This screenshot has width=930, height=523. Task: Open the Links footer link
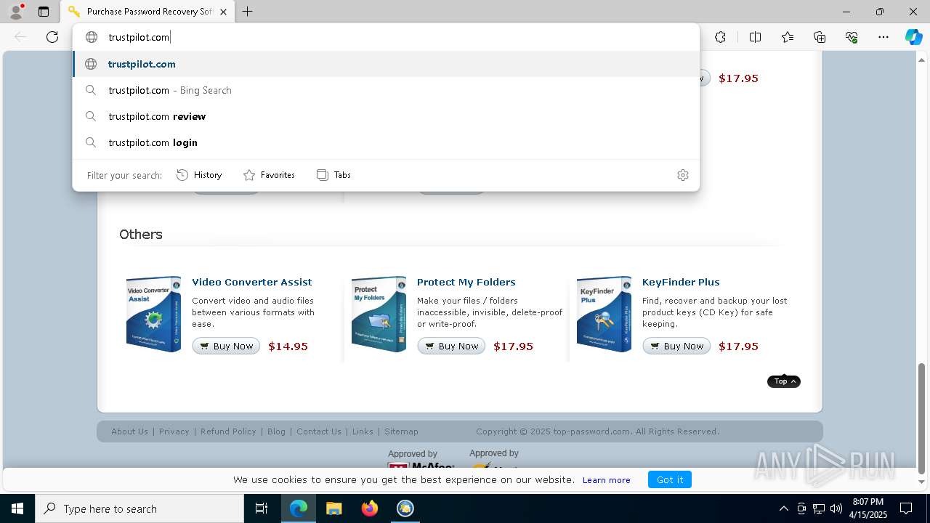click(363, 431)
